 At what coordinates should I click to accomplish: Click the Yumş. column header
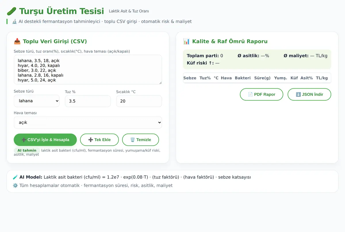(x=281, y=78)
